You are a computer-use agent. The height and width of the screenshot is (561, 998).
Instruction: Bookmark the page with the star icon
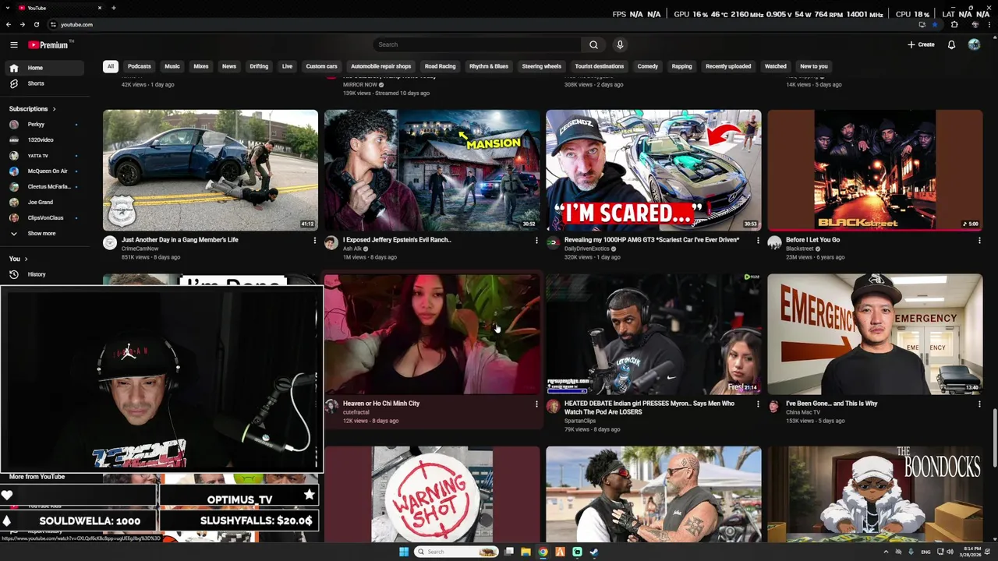[935, 24]
